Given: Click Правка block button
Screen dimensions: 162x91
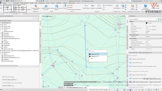Looking at the screenshot, I should pos(70,7).
